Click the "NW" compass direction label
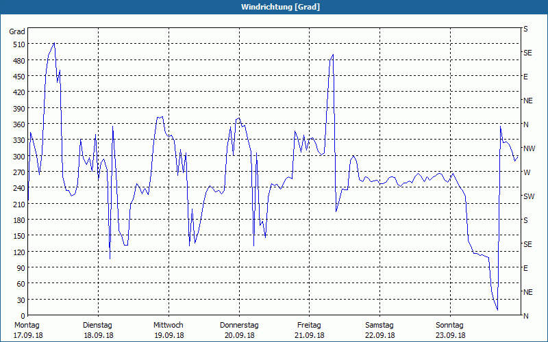 [x=529, y=148]
